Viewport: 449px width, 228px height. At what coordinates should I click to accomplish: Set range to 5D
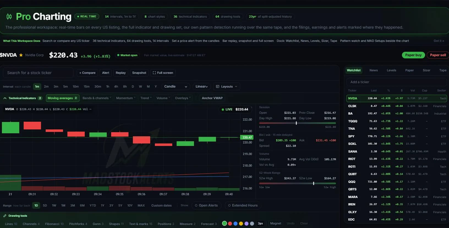[x=45, y=205]
